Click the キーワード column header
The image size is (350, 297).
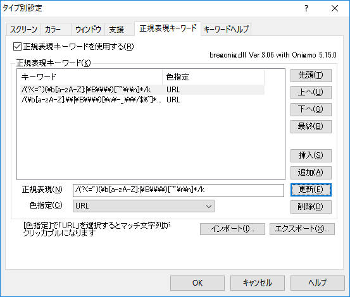pos(92,77)
